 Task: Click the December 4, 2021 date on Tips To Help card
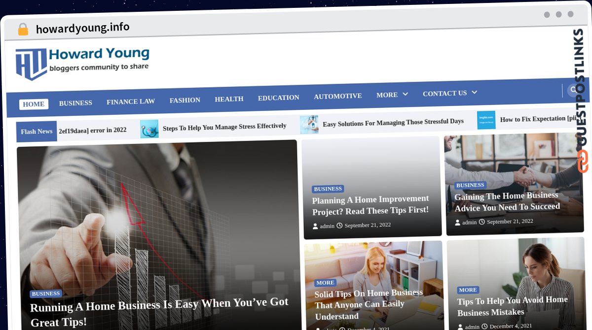[511, 326]
